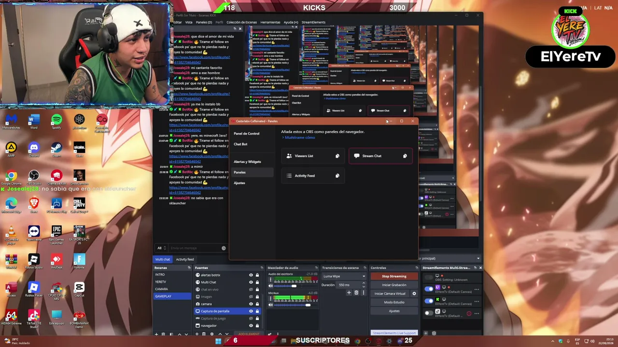618x347 pixels.
Task: Open the Windows Start menu
Action: coord(218,341)
